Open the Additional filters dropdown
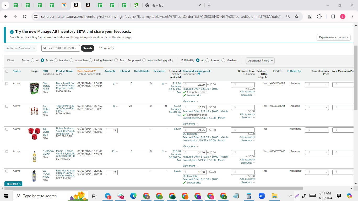Screen dimensions: 358x201 (260, 60)
